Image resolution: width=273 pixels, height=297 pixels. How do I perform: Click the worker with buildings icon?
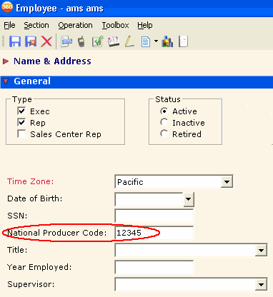click(167, 41)
